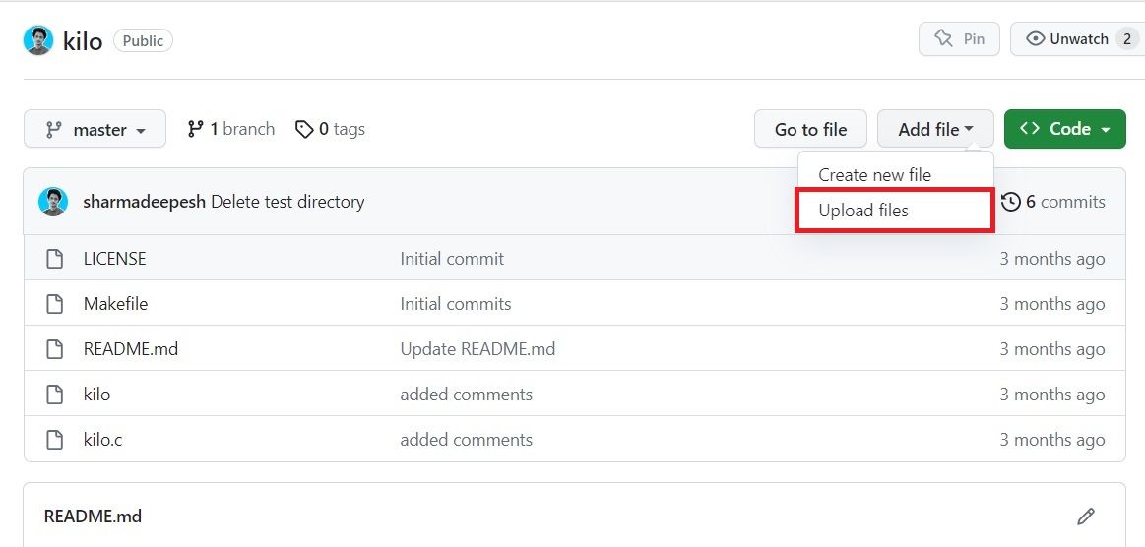1145x547 pixels.
Task: Open the 1 branch link
Action: [x=230, y=129]
